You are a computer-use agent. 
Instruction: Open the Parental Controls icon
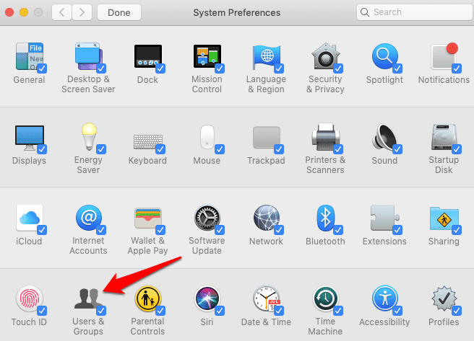coord(148,298)
